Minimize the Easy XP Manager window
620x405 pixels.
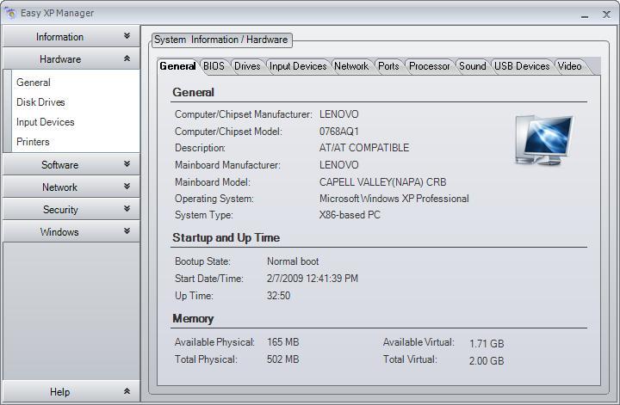pyautogui.click(x=585, y=15)
